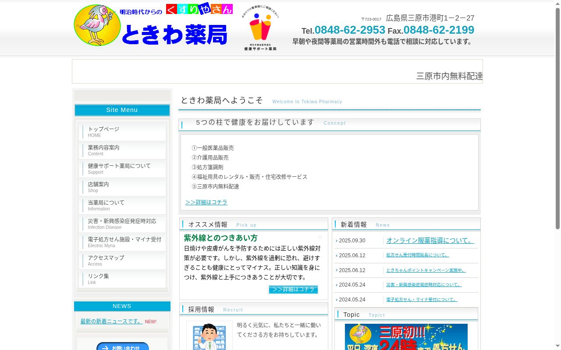This screenshot has width=561, height=350.
Task: Click the 三原初 24時 Topic banner image
Action: 406,337
